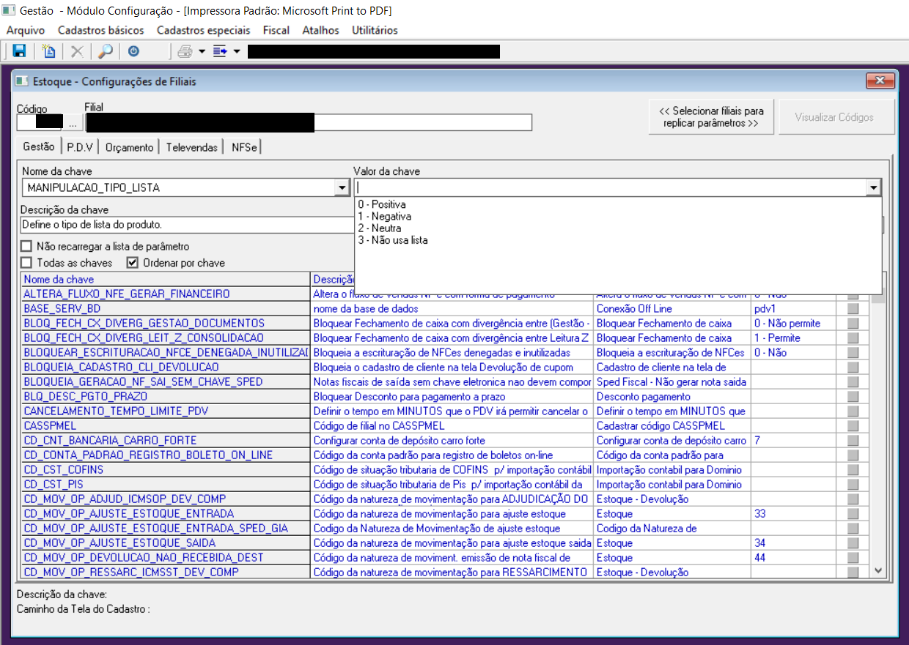Viewport: 909px width, 645px height.
Task: Open the Fiscal menu
Action: (x=276, y=30)
